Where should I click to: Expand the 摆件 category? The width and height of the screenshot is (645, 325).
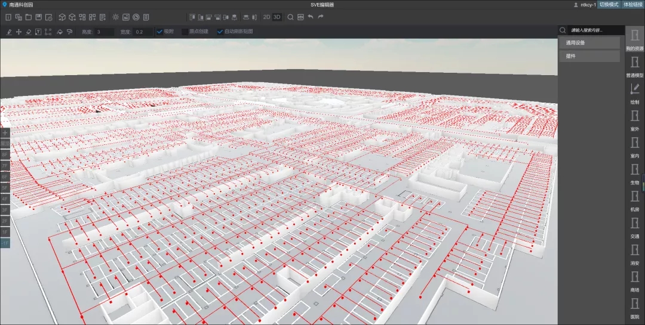point(589,56)
